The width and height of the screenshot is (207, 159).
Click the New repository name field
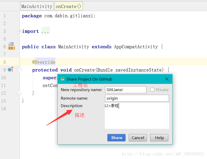coord(126,90)
